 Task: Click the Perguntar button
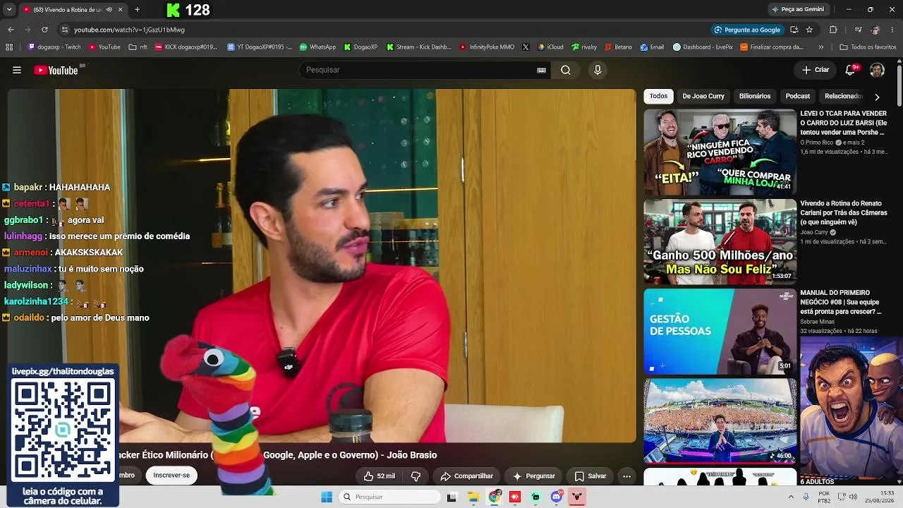[x=533, y=476]
